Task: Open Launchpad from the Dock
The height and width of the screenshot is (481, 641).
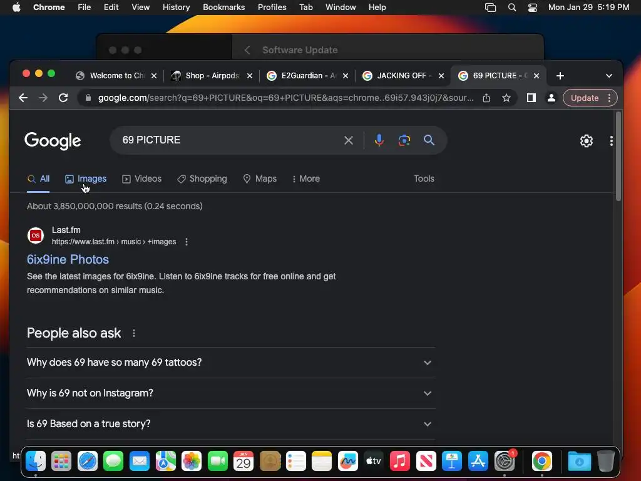Action: 61,462
